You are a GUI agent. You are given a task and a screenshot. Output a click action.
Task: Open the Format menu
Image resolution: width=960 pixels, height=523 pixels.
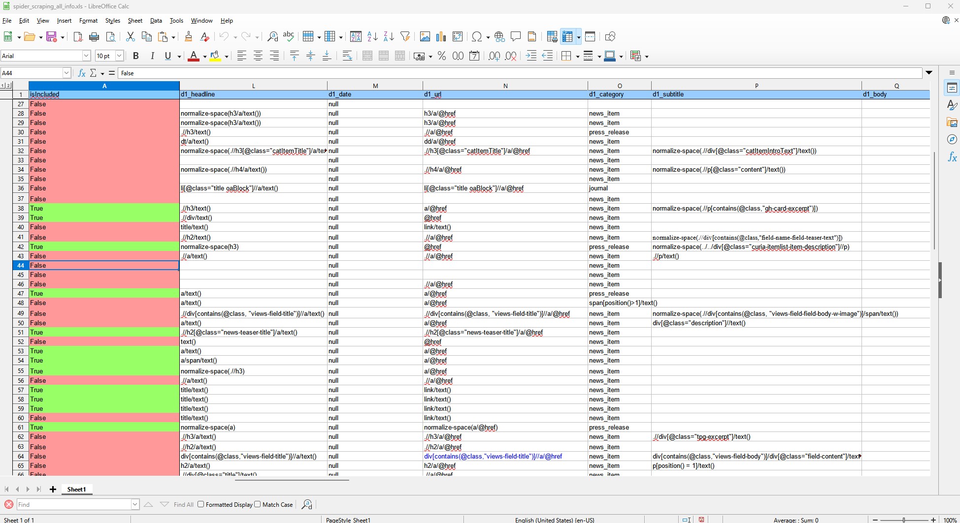pos(88,21)
